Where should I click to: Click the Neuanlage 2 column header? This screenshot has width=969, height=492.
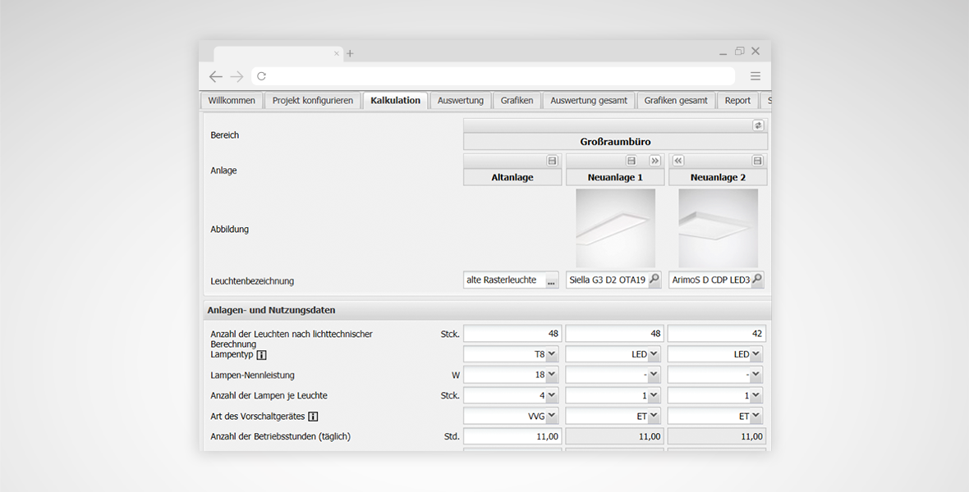[x=718, y=177]
